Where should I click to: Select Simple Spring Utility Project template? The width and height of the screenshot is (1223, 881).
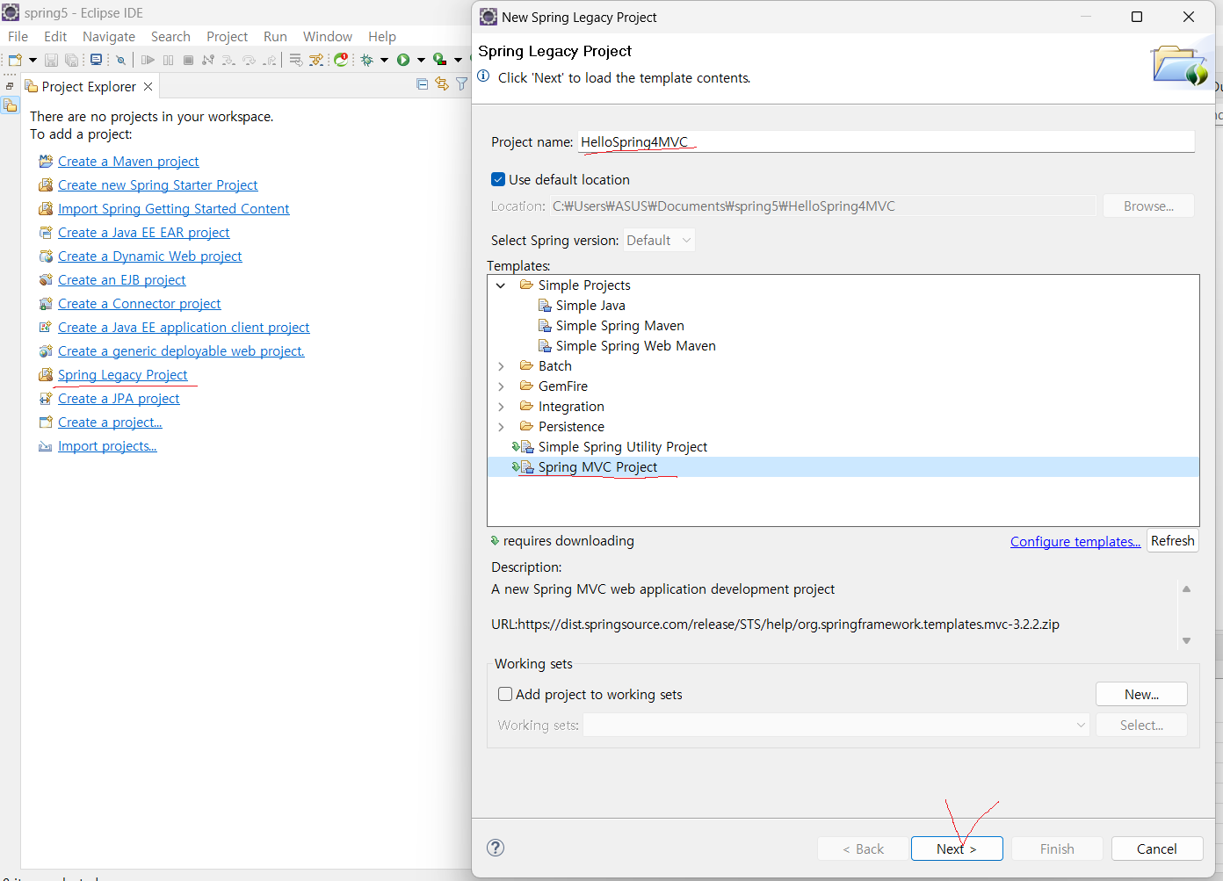tap(622, 447)
